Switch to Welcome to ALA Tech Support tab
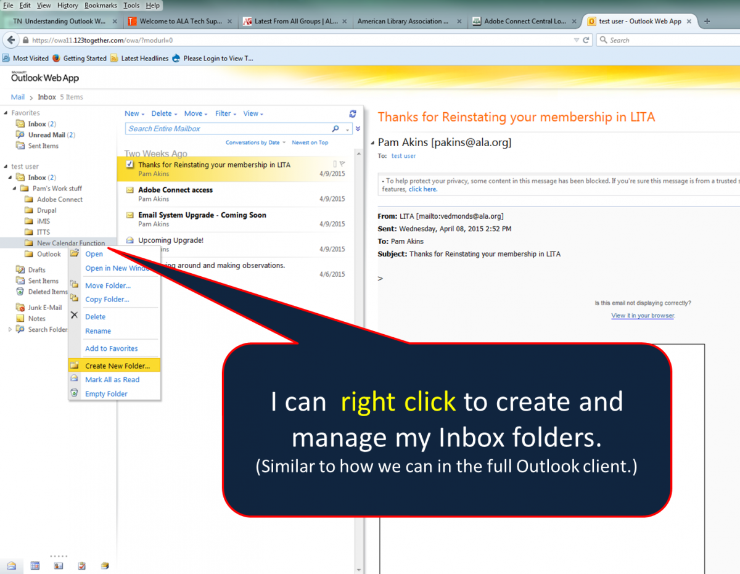This screenshot has height=574, width=740. click(x=179, y=21)
